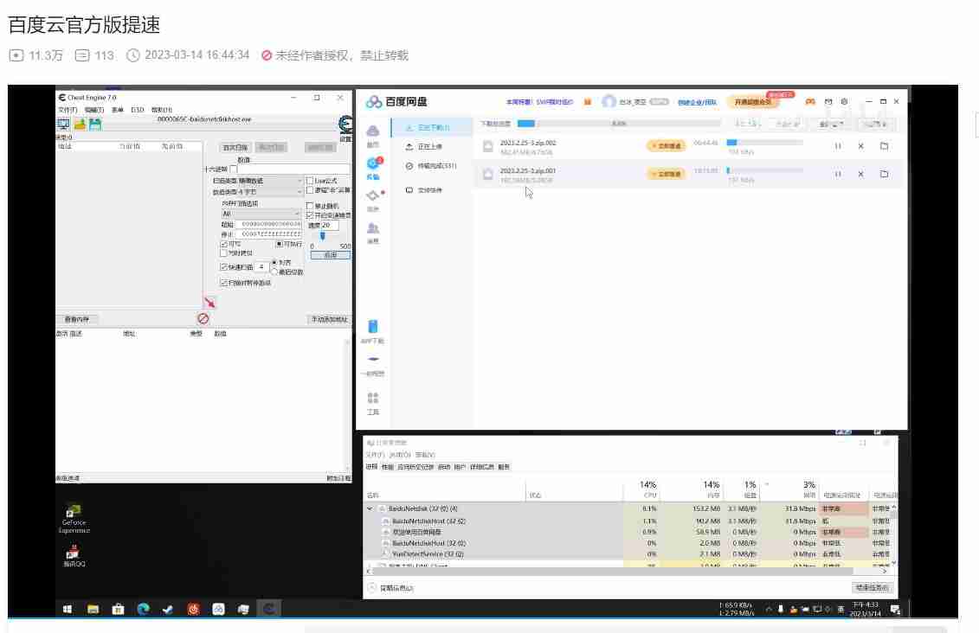
Task: Open memory region All dropdown
Action: pos(261,214)
